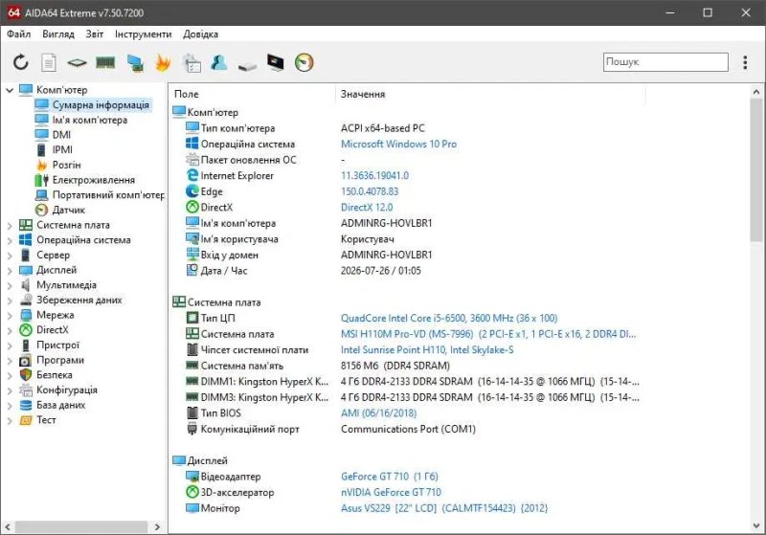766x535 pixels.
Task: Click the Системна плата tree icon
Action: click(x=26, y=225)
